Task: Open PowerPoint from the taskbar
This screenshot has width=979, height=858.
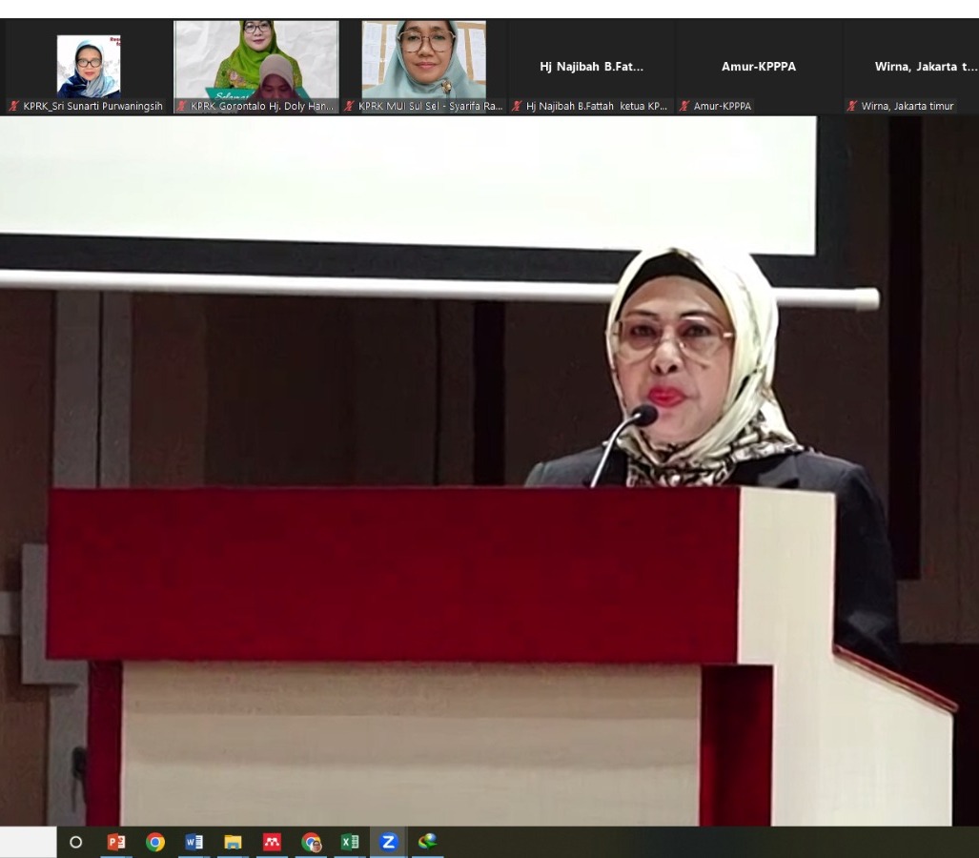Action: point(116,842)
